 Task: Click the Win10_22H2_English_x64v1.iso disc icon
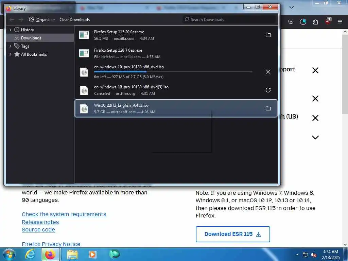coord(84,108)
